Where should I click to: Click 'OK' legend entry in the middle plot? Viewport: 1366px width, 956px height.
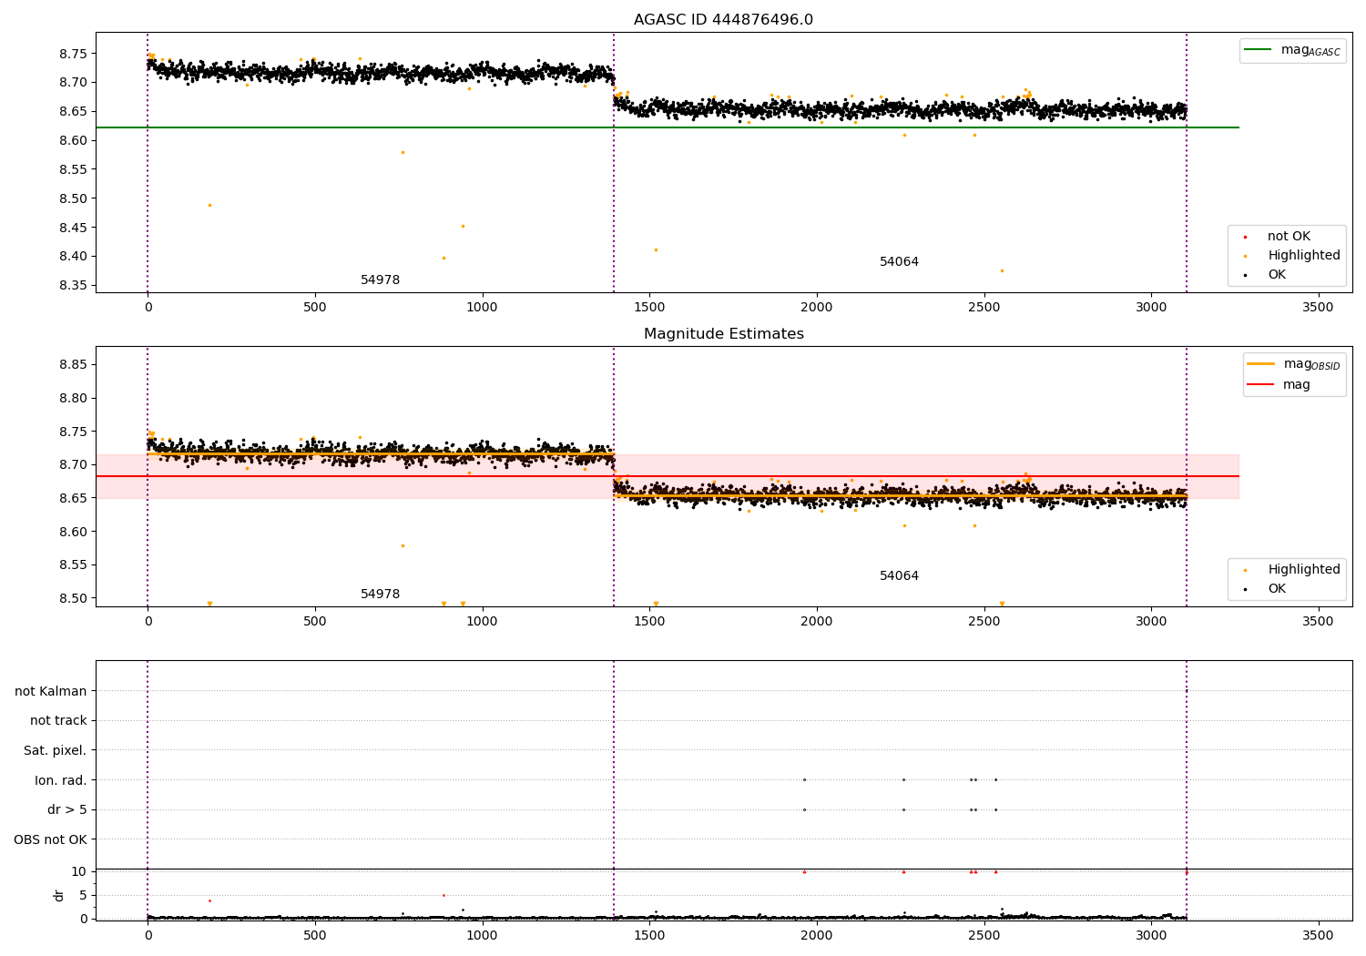1265,589
